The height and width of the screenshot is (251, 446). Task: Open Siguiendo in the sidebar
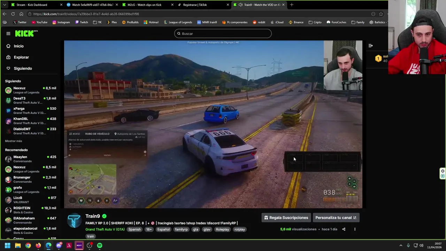coord(23,68)
